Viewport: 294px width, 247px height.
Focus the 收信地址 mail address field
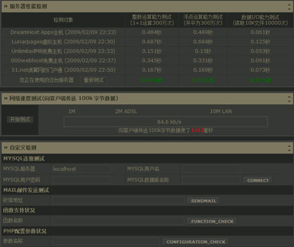[118, 201]
